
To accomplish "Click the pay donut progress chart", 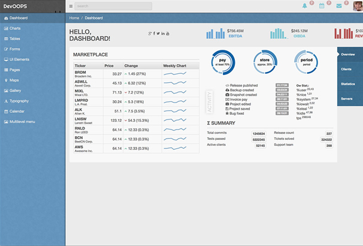I will pyautogui.click(x=223, y=61).
